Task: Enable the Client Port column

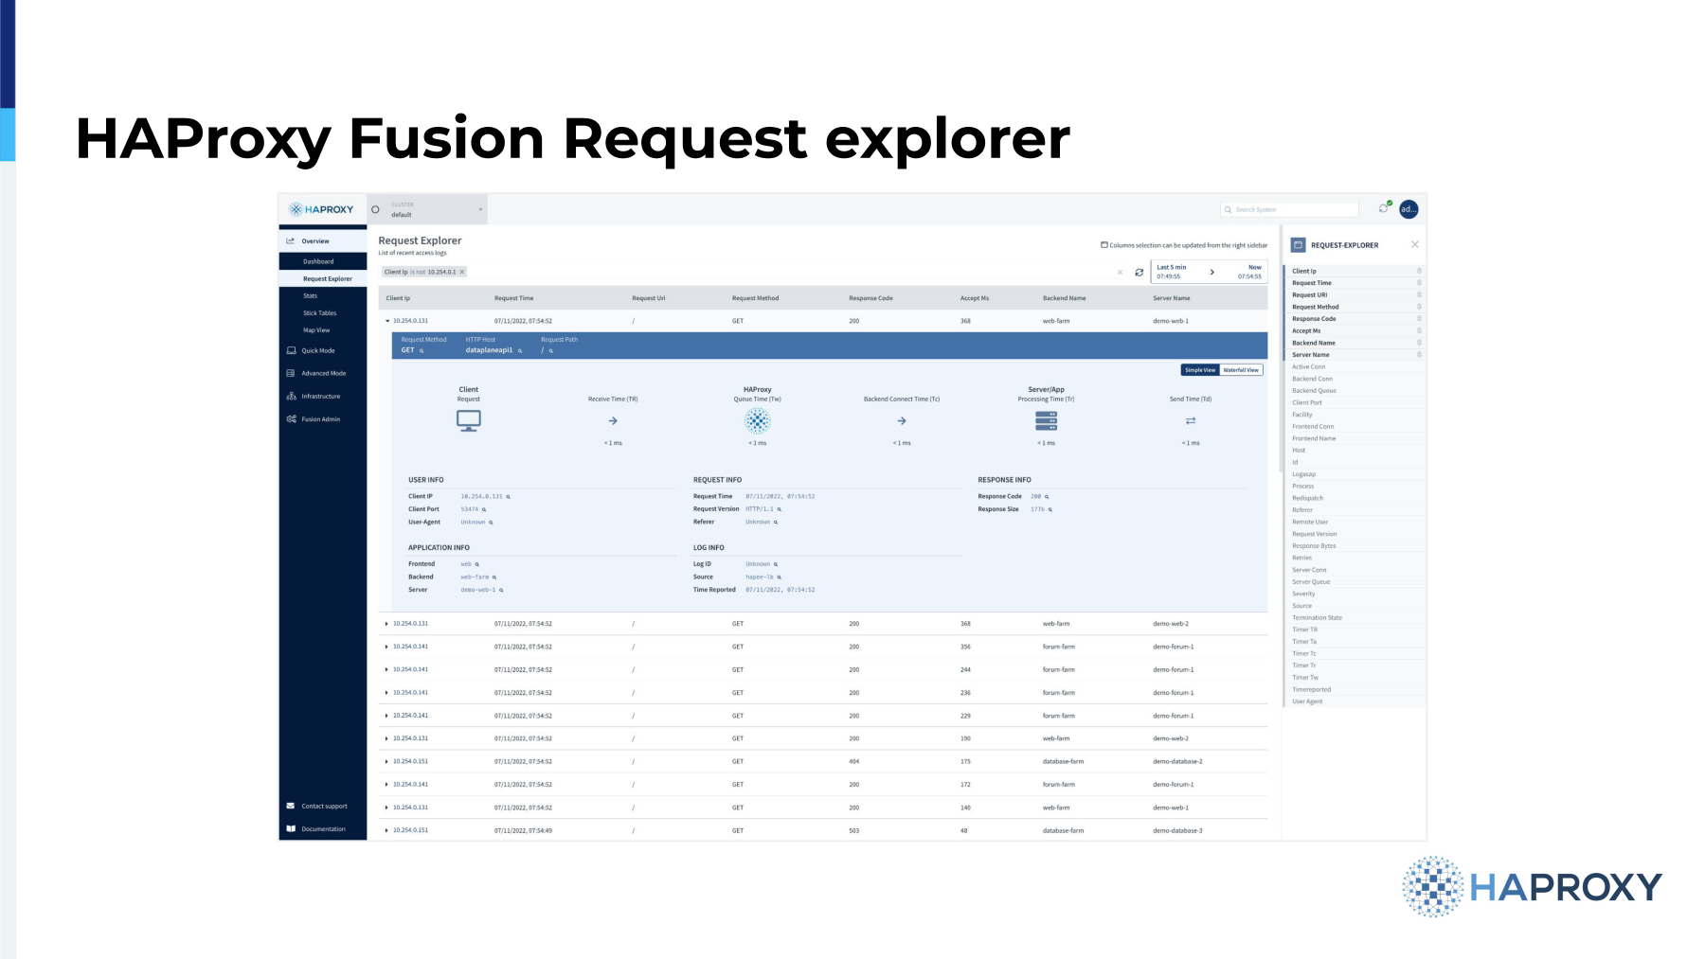Action: pos(1355,402)
